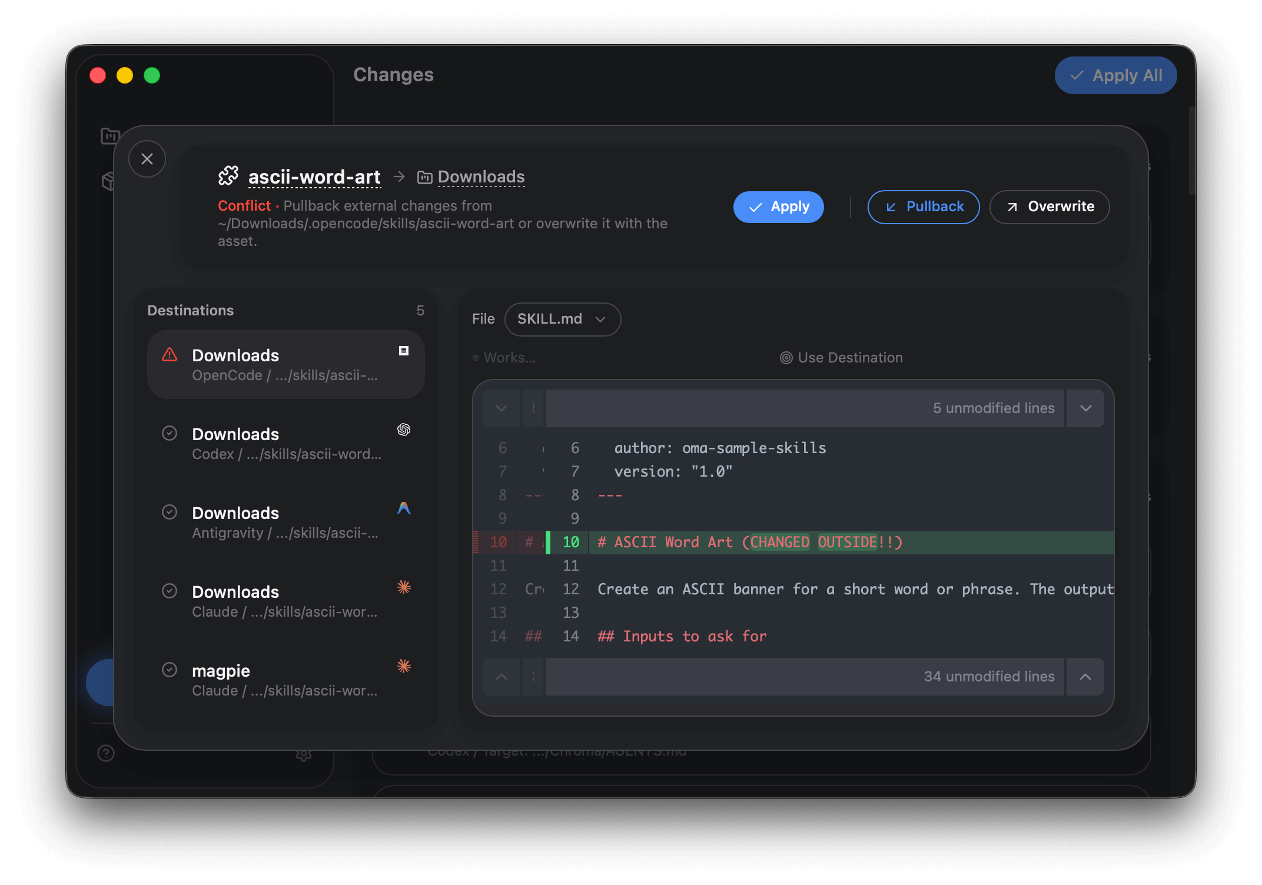Switch to the Use Destination tab
This screenshot has height=885, width=1262.
point(841,357)
